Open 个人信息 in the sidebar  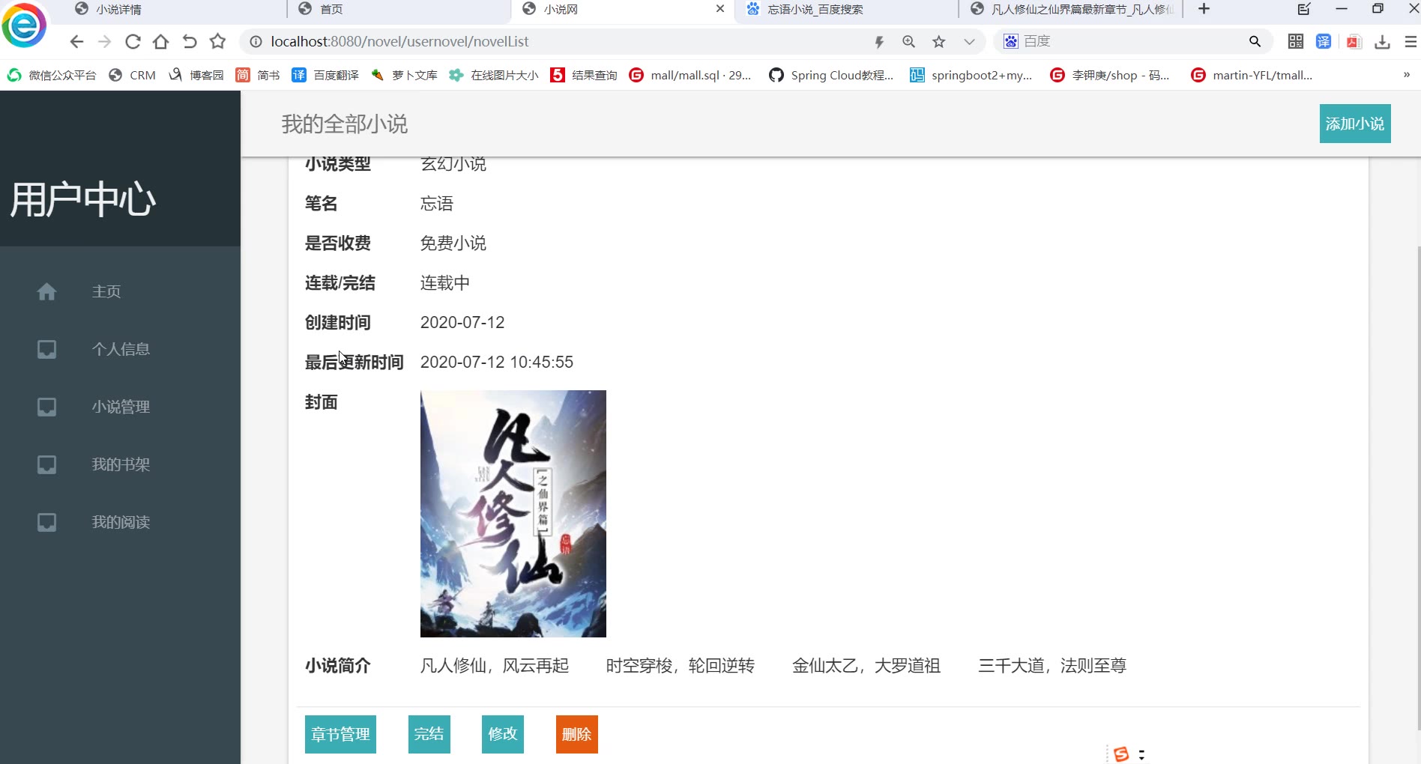click(121, 349)
